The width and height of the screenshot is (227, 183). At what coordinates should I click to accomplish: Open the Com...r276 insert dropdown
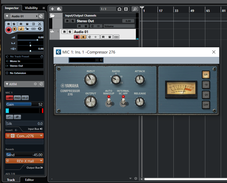(x=41, y=136)
